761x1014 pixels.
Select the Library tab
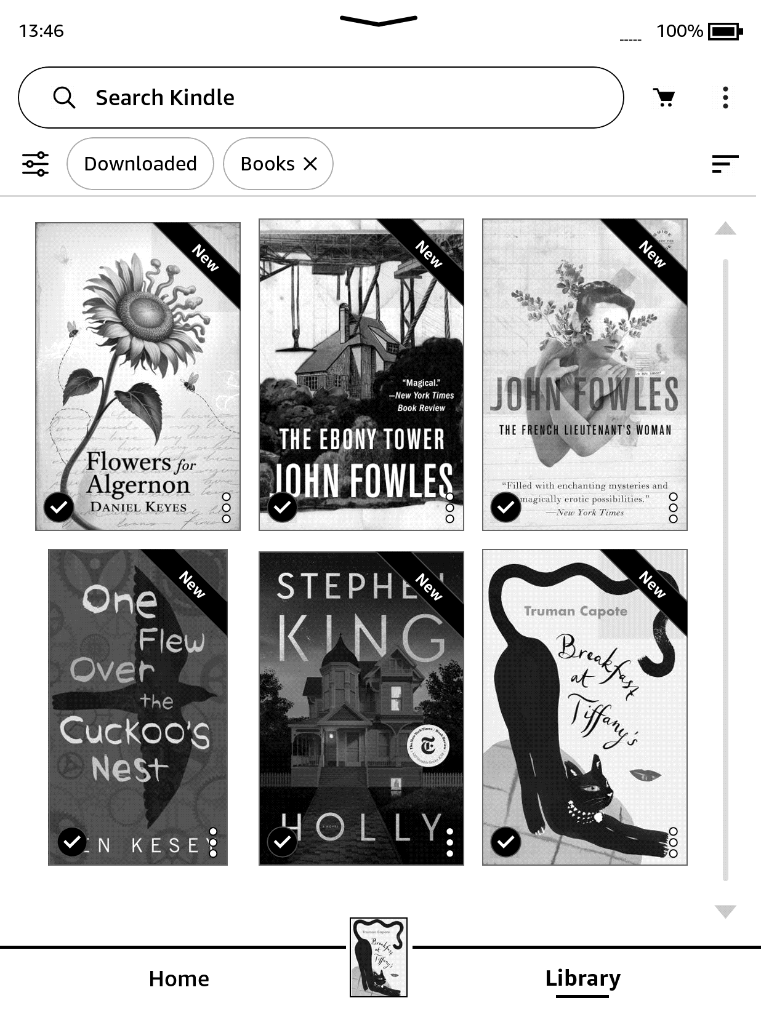582,978
